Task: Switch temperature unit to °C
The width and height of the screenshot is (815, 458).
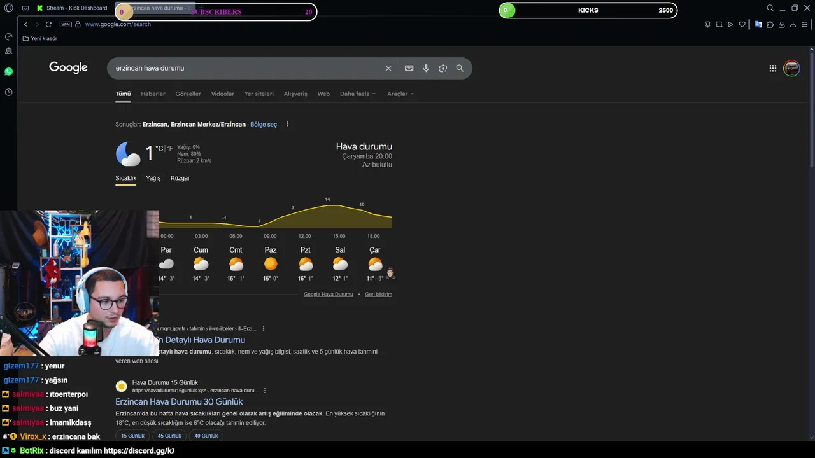Action: (x=159, y=149)
